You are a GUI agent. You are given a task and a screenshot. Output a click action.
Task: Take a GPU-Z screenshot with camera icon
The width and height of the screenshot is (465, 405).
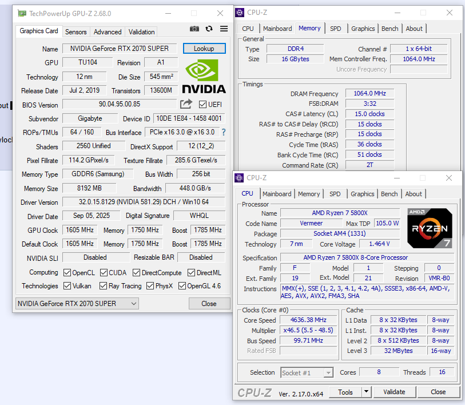click(x=194, y=29)
